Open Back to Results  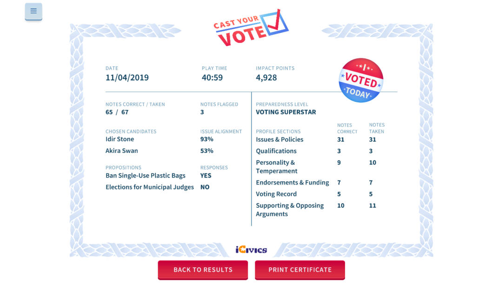(203, 270)
